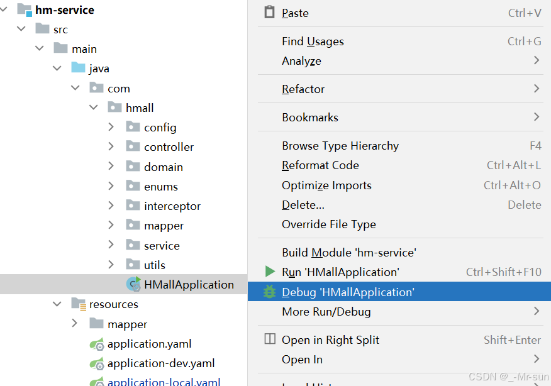Collapse the hmall package

click(94, 108)
